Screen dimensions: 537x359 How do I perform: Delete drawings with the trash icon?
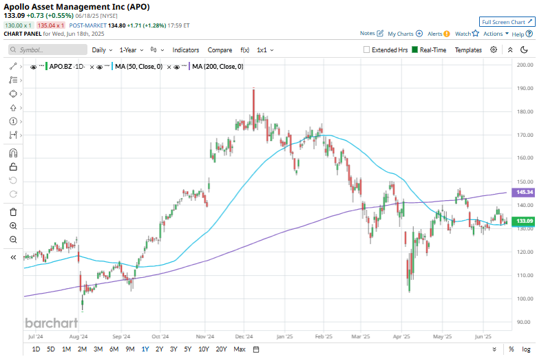click(x=13, y=212)
